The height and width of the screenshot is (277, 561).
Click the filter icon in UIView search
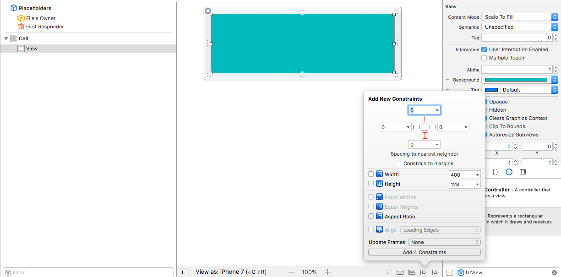coord(461,272)
